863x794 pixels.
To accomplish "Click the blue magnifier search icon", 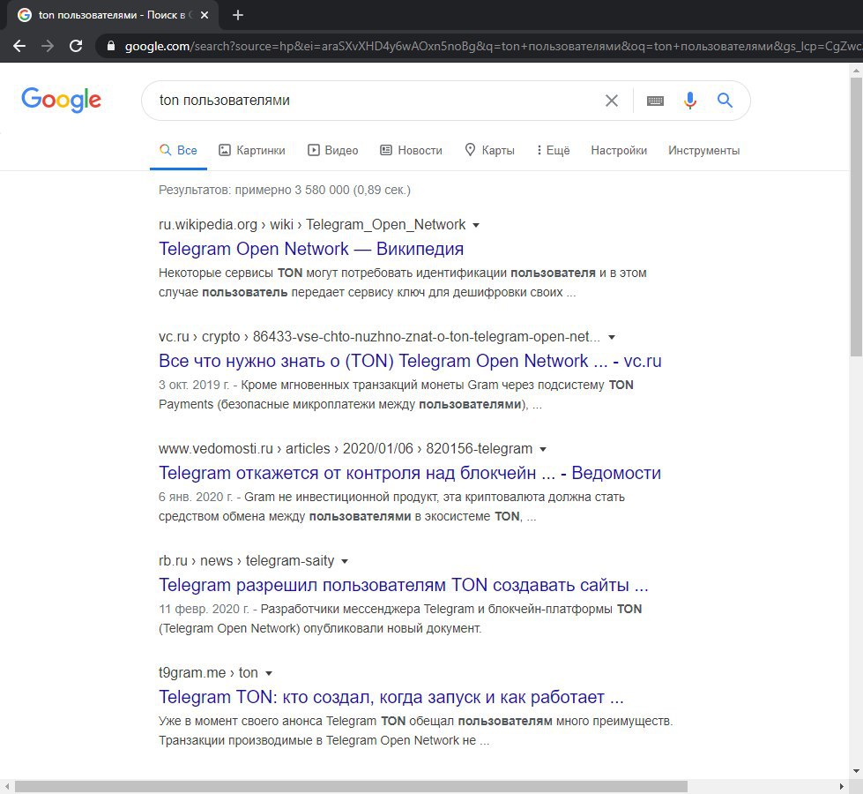I will point(725,100).
